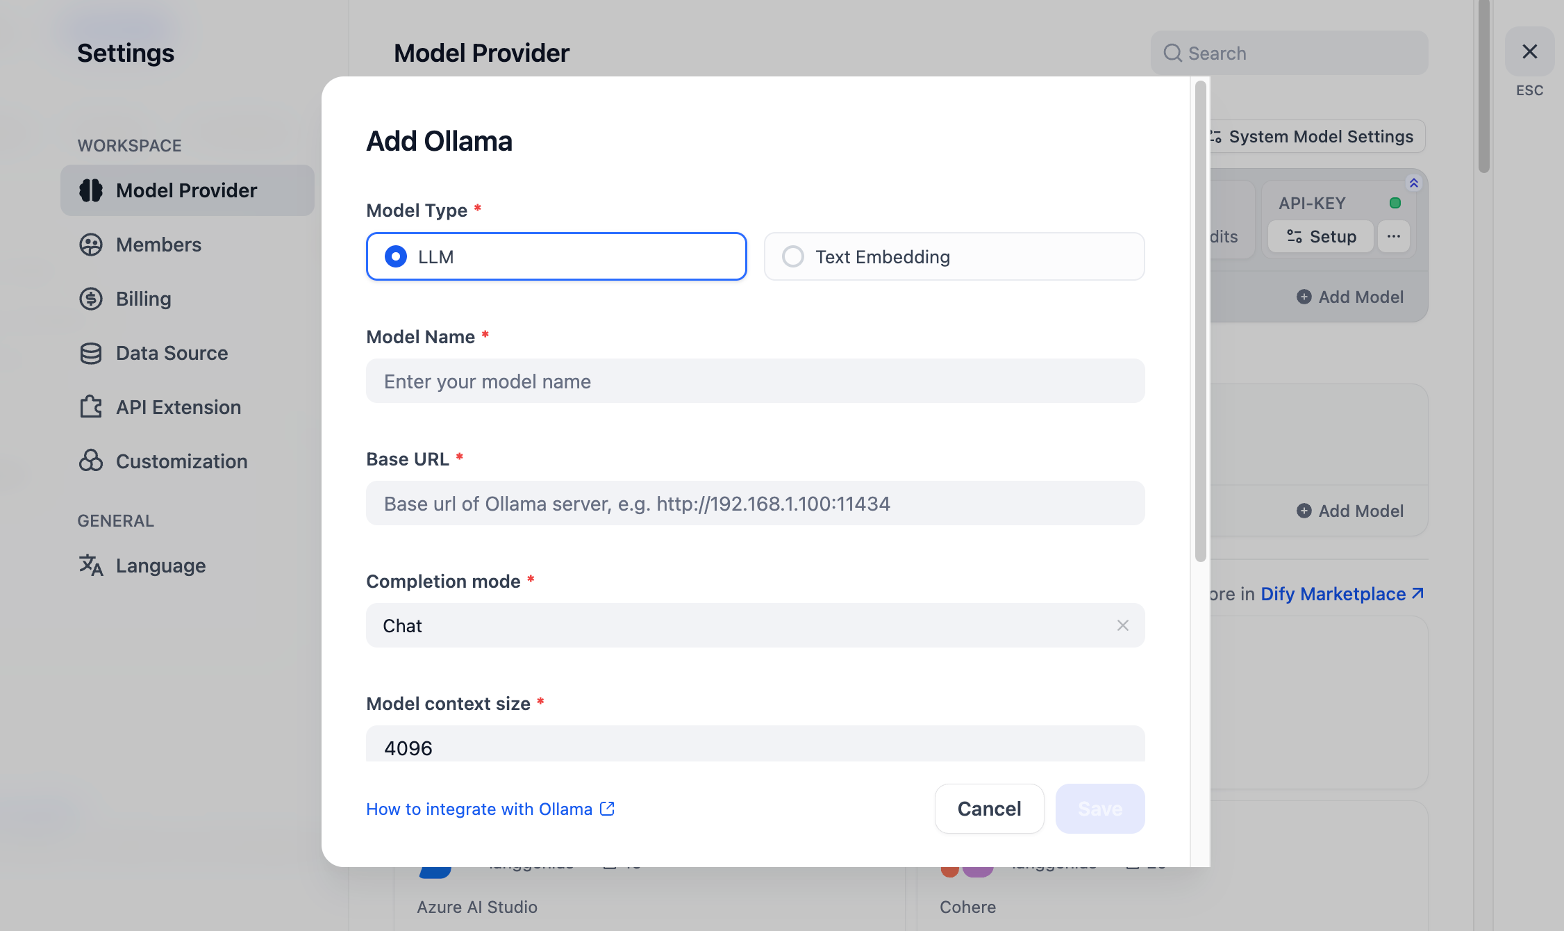Click the Model Provider brain icon
Screen dimensions: 1564x931
pos(91,190)
